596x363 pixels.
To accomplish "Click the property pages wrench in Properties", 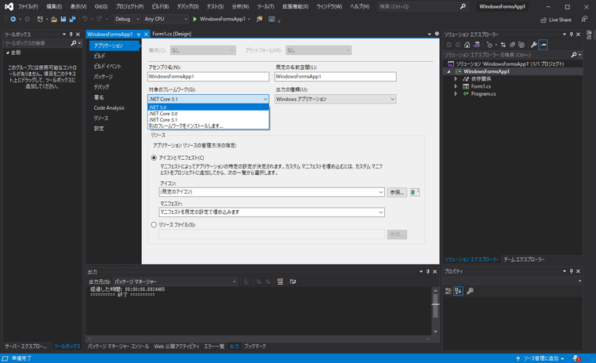I will pyautogui.click(x=471, y=291).
